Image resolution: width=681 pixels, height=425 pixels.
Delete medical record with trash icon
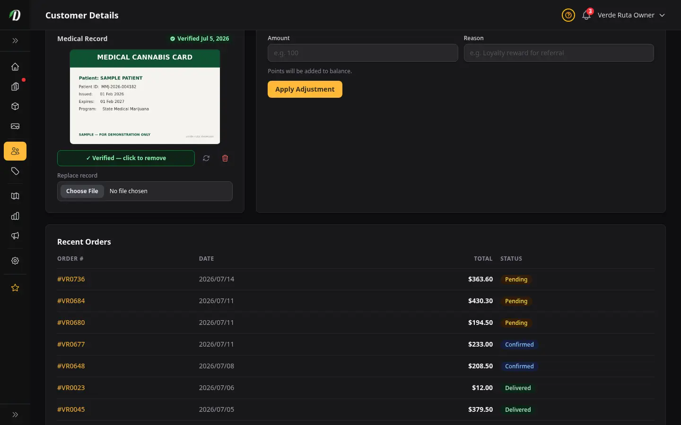tap(225, 158)
